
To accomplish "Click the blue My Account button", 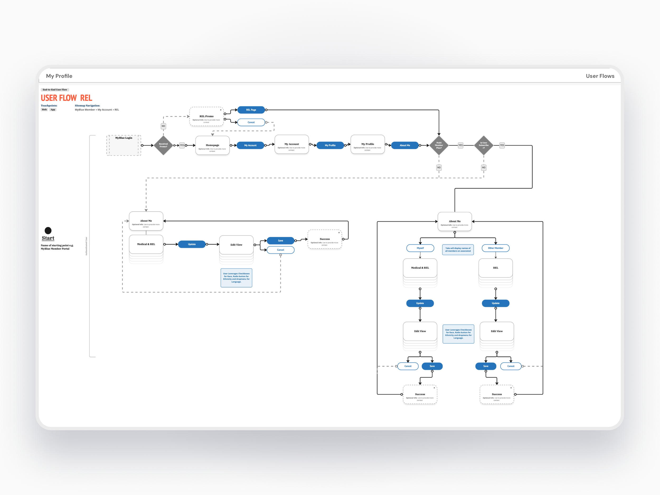I will (250, 145).
